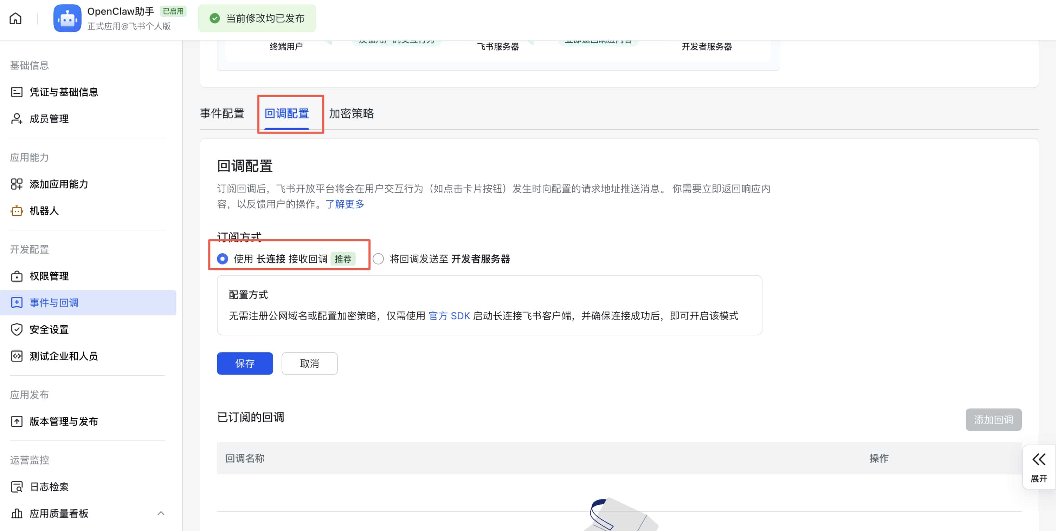Select 使用长连接 接收回调 radio option
1056x531 pixels.
click(x=222, y=259)
